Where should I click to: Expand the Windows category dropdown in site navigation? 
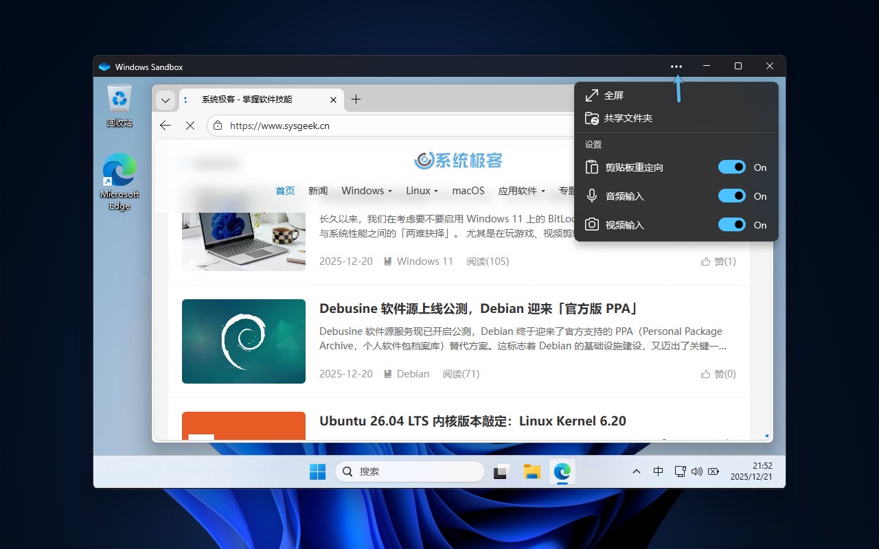367,191
